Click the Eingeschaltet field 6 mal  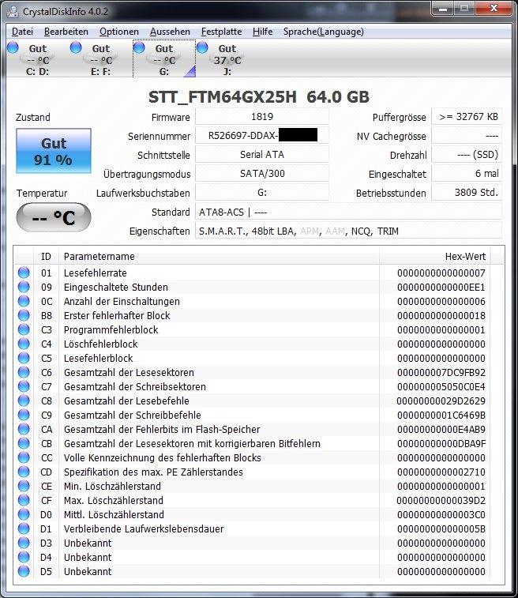[467, 174]
